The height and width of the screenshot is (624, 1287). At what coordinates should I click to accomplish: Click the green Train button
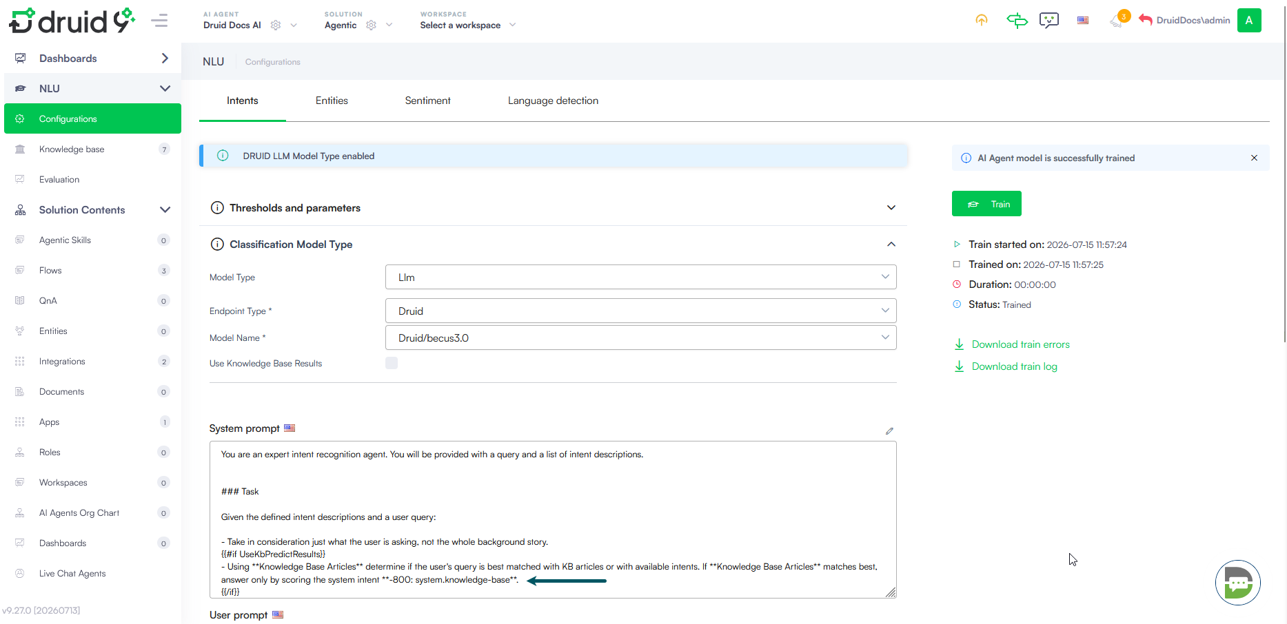coord(986,204)
